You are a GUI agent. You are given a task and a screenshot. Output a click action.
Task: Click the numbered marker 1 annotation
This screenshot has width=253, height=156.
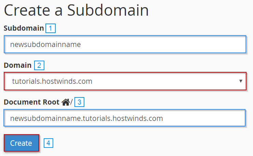coord(51,28)
